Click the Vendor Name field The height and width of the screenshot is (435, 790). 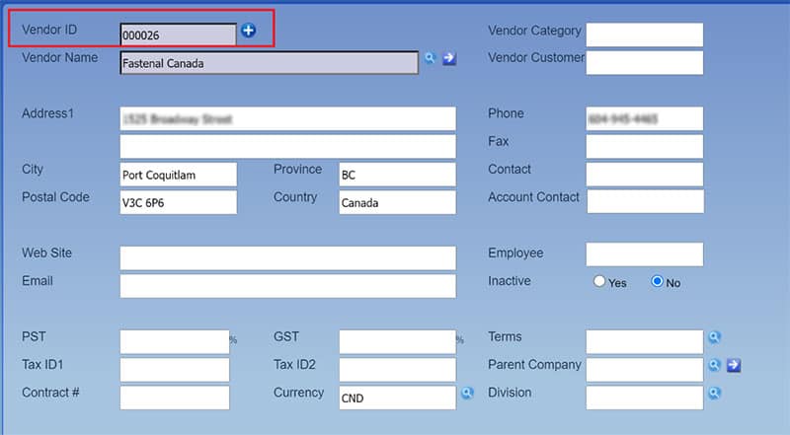pos(269,64)
